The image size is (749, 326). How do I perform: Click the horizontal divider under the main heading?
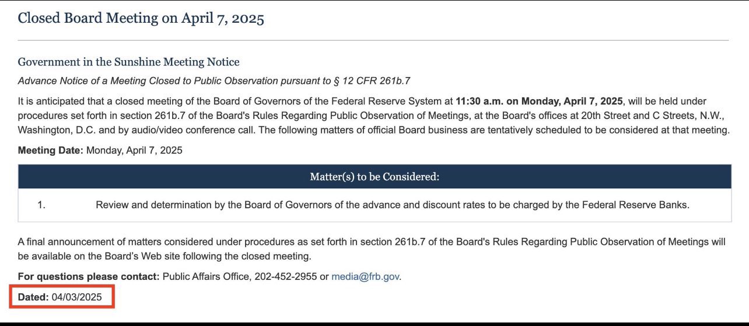373,40
